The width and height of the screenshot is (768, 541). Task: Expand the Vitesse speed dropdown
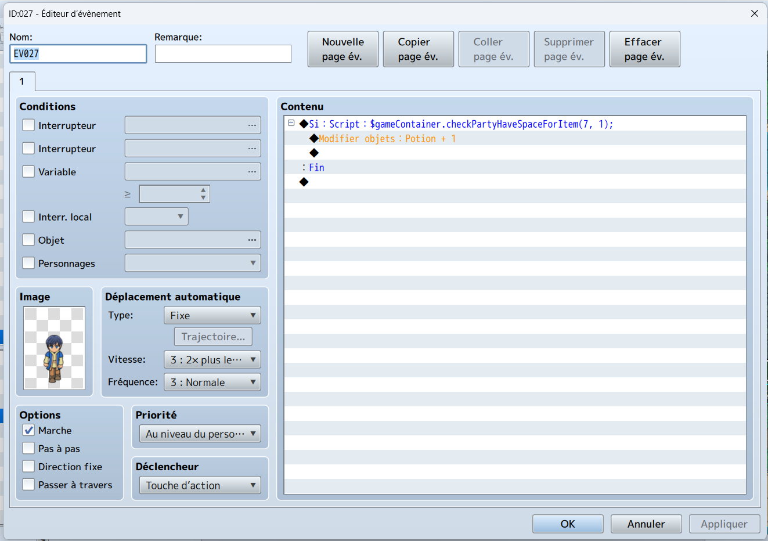[212, 360]
